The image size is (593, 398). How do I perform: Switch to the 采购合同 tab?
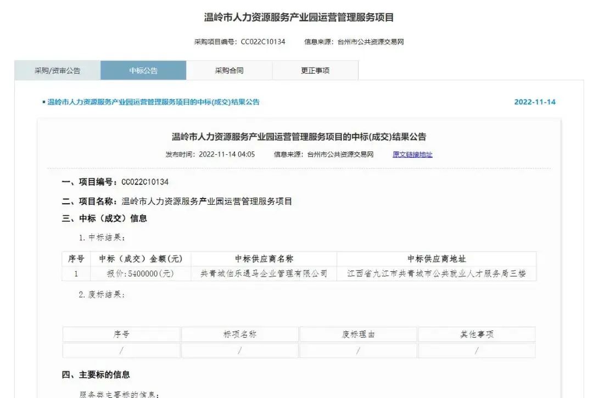[x=229, y=70]
